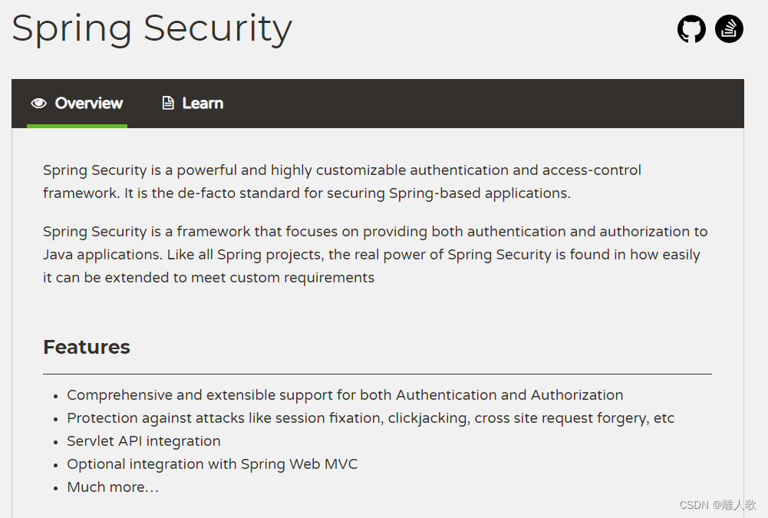Click the eye symbol on the Overview tab

pos(39,103)
